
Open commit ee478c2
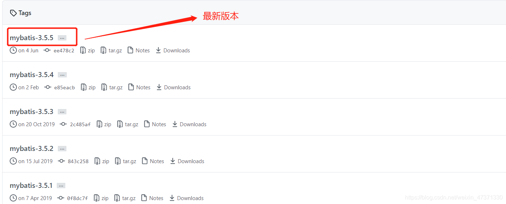pos(64,51)
